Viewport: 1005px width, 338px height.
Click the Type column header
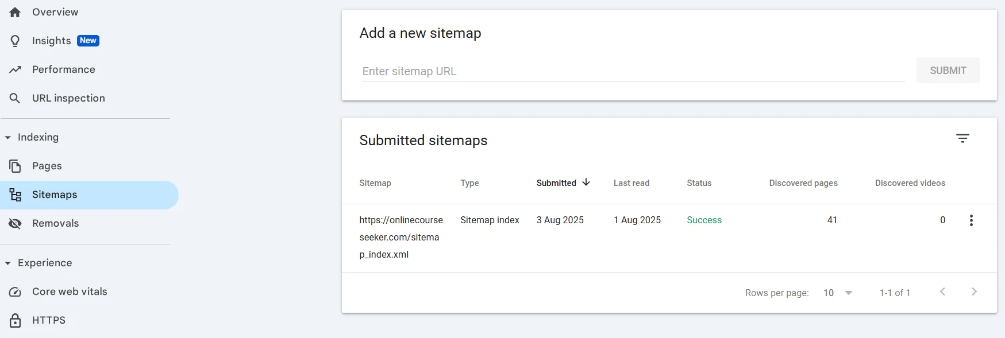[x=469, y=183]
